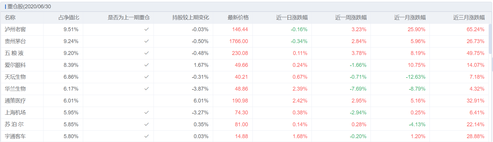Click the checkmark in 宇通客车 row

(x=146, y=136)
